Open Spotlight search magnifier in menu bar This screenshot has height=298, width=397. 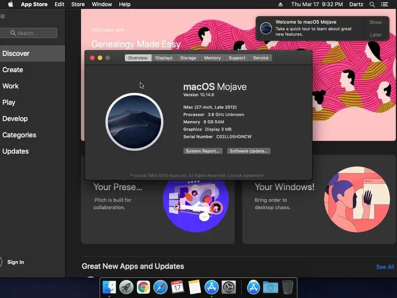pos(372,4)
